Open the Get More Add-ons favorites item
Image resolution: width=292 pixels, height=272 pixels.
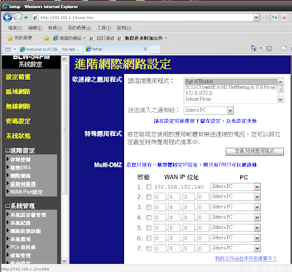pos(142,38)
